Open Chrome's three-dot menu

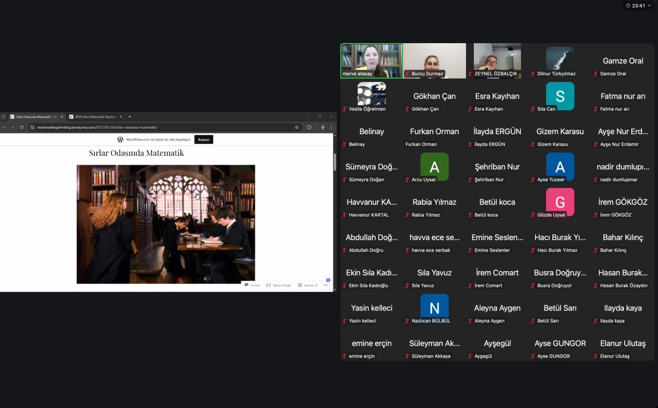[x=331, y=128]
